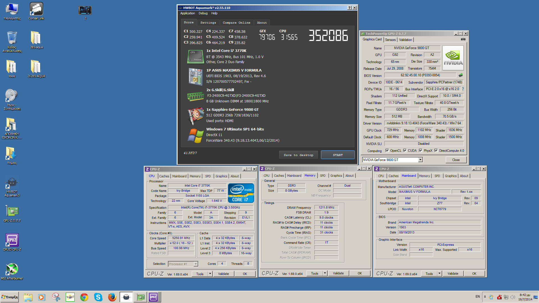Launch CPUID CPU-Z desktop shortcut

click(12, 242)
